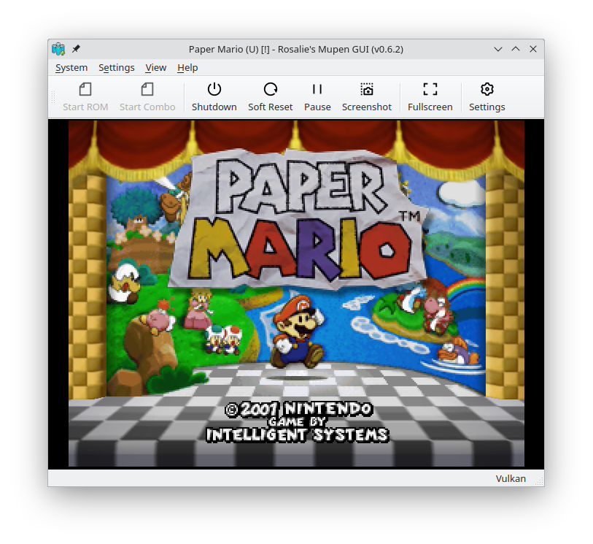
Task: Click the window resize grip in status bar
Action: tap(540, 481)
